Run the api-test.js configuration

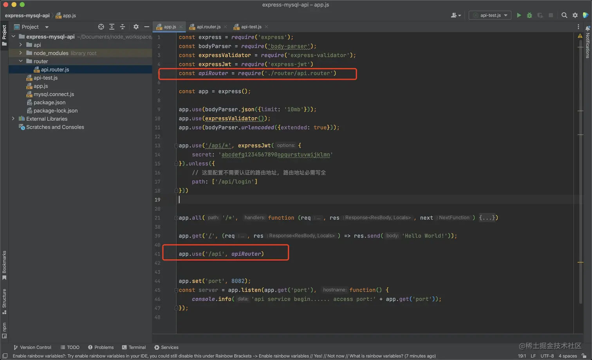tap(519, 15)
